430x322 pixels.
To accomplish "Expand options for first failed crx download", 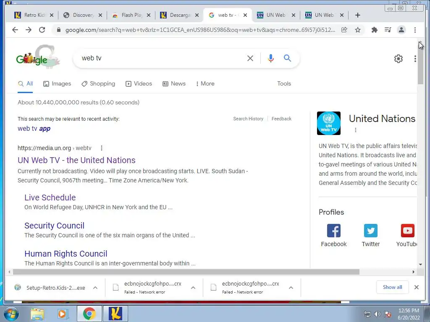I will pyautogui.click(x=193, y=288).
